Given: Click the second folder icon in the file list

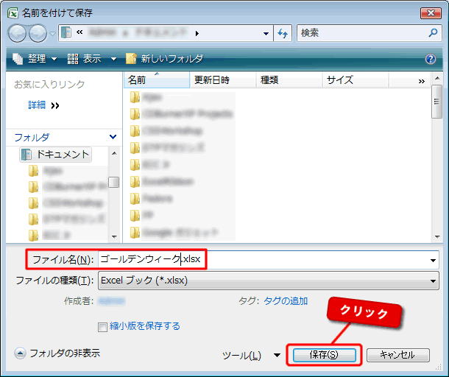Looking at the screenshot, I should [135, 114].
